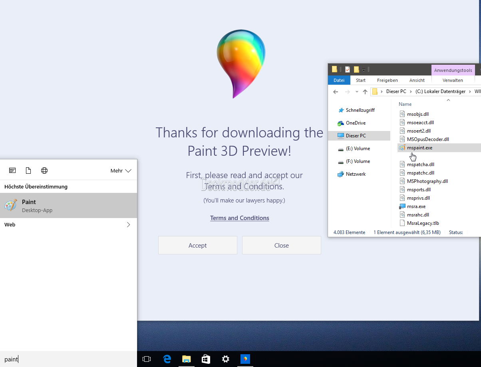Select the MsraLegacy.tlb file
Viewport: 481px width, 367px height.
(423, 223)
